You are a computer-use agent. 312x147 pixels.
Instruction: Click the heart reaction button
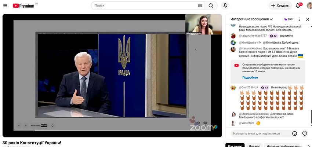pyautogui.click(x=305, y=133)
